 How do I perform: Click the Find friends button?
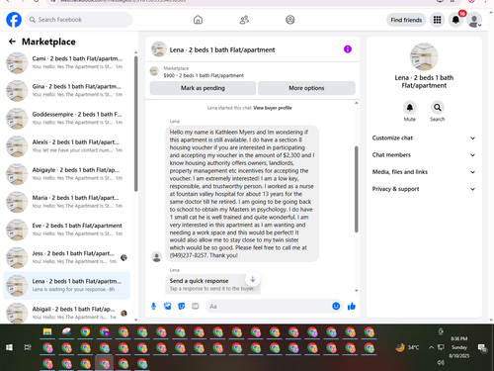click(x=406, y=20)
